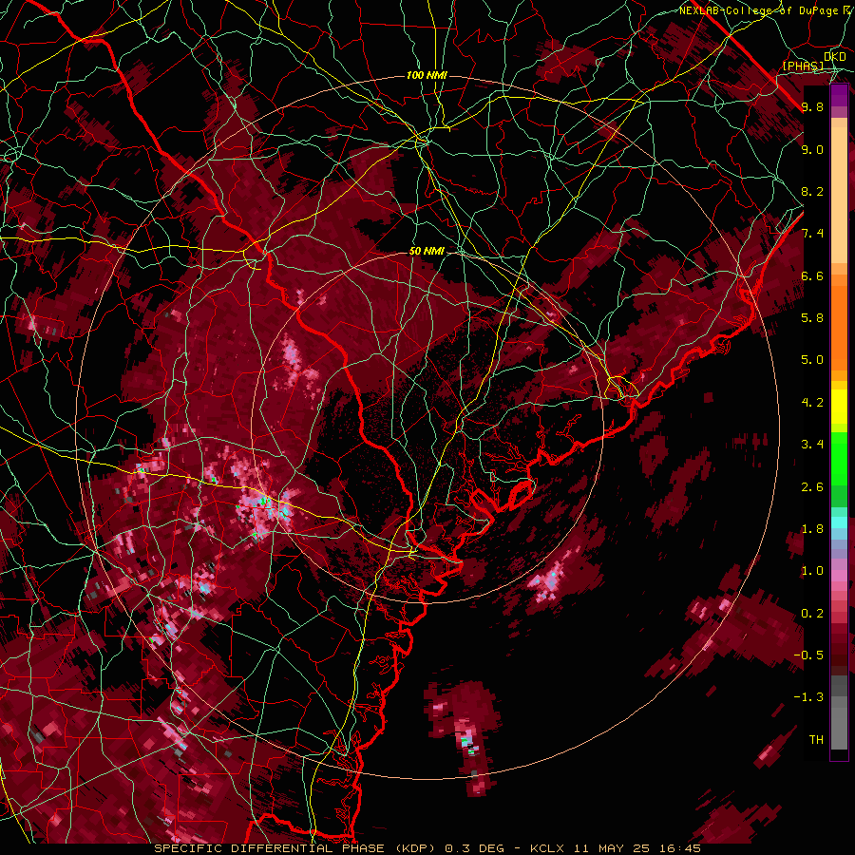This screenshot has height=855, width=855.
Task: Click the "SPECIFIC DIFFERENTIAL PHASE (KDP)" caption
Action: coord(294,848)
